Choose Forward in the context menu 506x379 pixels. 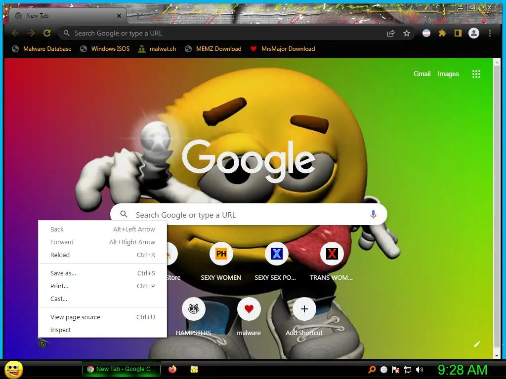[x=103, y=242]
